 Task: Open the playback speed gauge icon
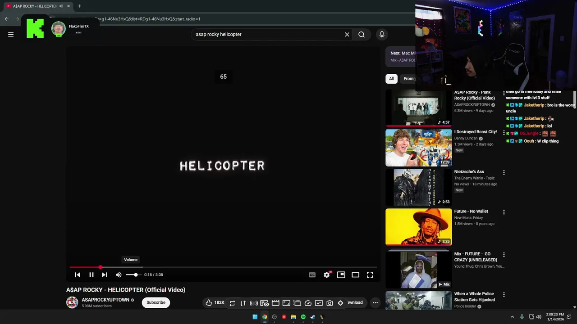308,303
